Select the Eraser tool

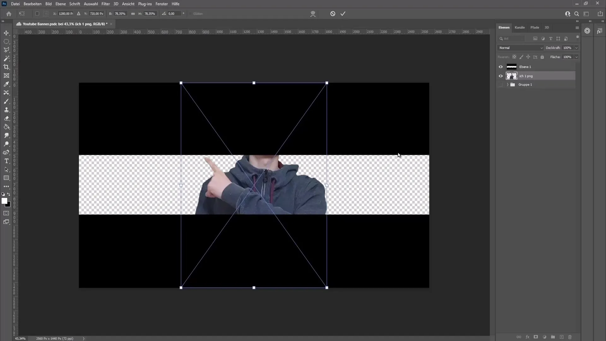click(x=6, y=118)
